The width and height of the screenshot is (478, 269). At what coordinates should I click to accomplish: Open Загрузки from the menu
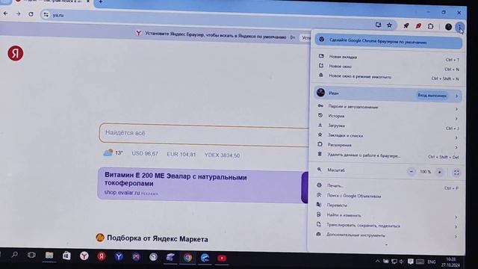point(388,126)
